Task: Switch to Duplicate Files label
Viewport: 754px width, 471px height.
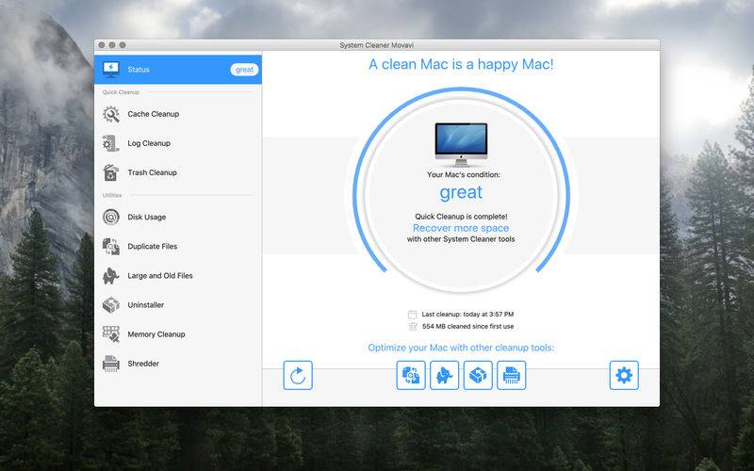Action: (x=153, y=247)
